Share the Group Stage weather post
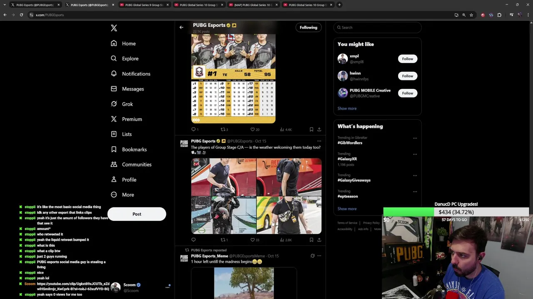 (x=319, y=240)
